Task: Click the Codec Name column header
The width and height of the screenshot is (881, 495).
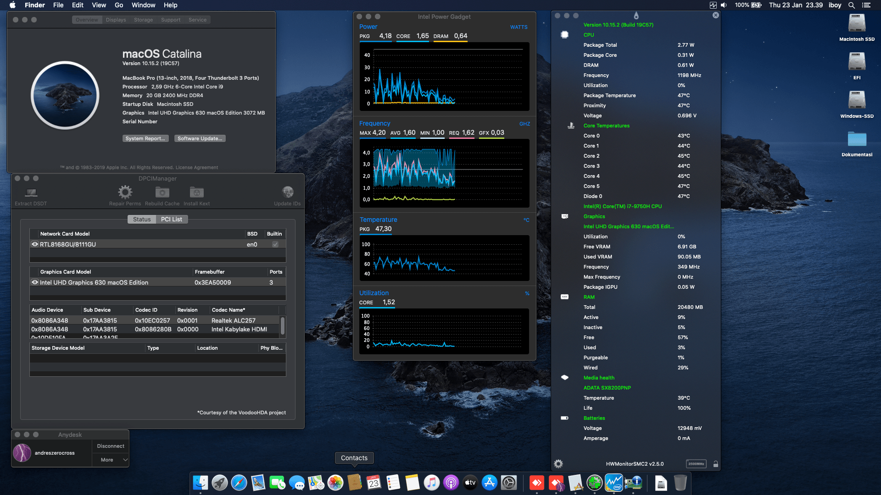Action: 244,310
